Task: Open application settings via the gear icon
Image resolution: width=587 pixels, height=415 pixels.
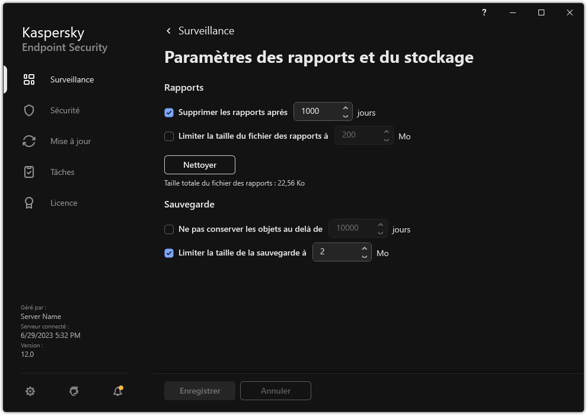Action: coord(30,391)
